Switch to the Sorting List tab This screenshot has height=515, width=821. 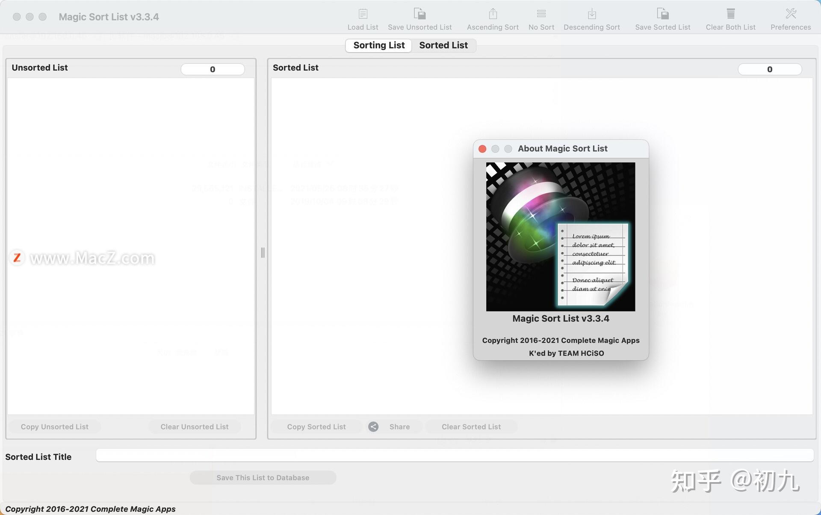tap(379, 45)
